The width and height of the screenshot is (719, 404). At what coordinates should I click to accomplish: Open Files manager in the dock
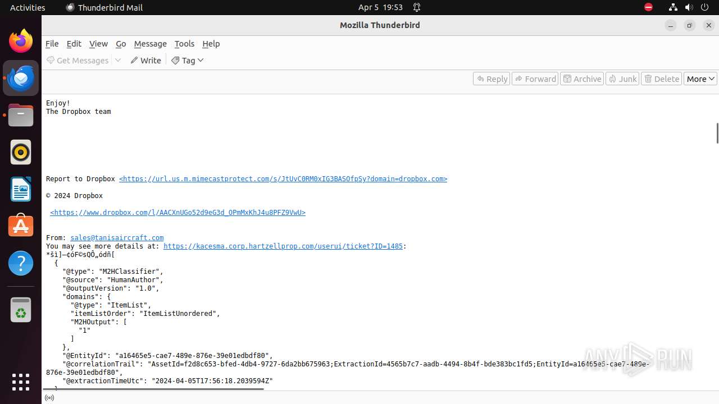point(21,115)
